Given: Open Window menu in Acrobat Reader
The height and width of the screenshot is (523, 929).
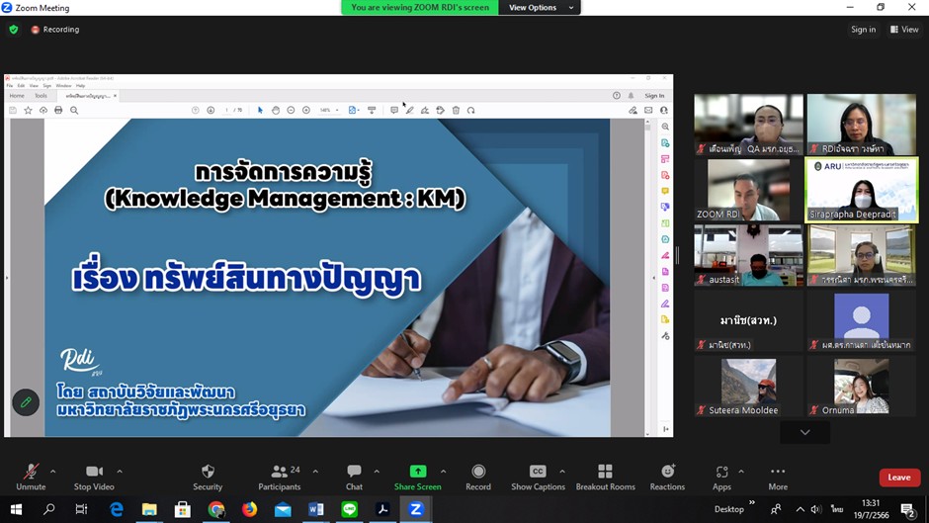Looking at the screenshot, I should coord(63,86).
